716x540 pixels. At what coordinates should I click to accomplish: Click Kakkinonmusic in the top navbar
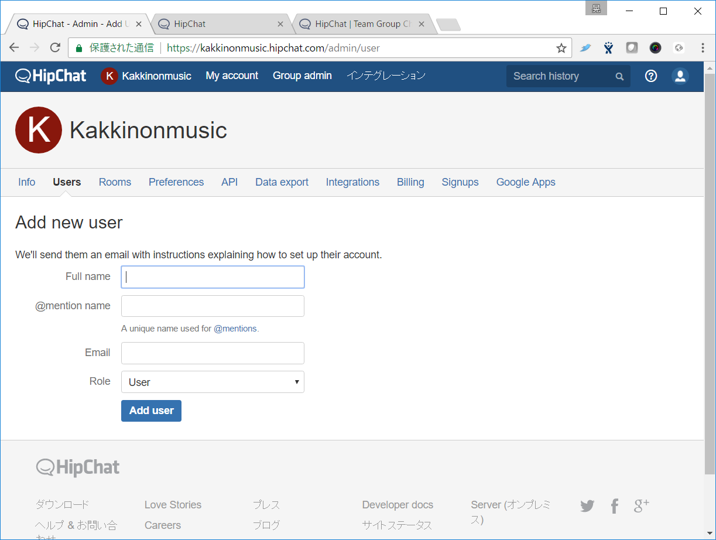point(156,76)
